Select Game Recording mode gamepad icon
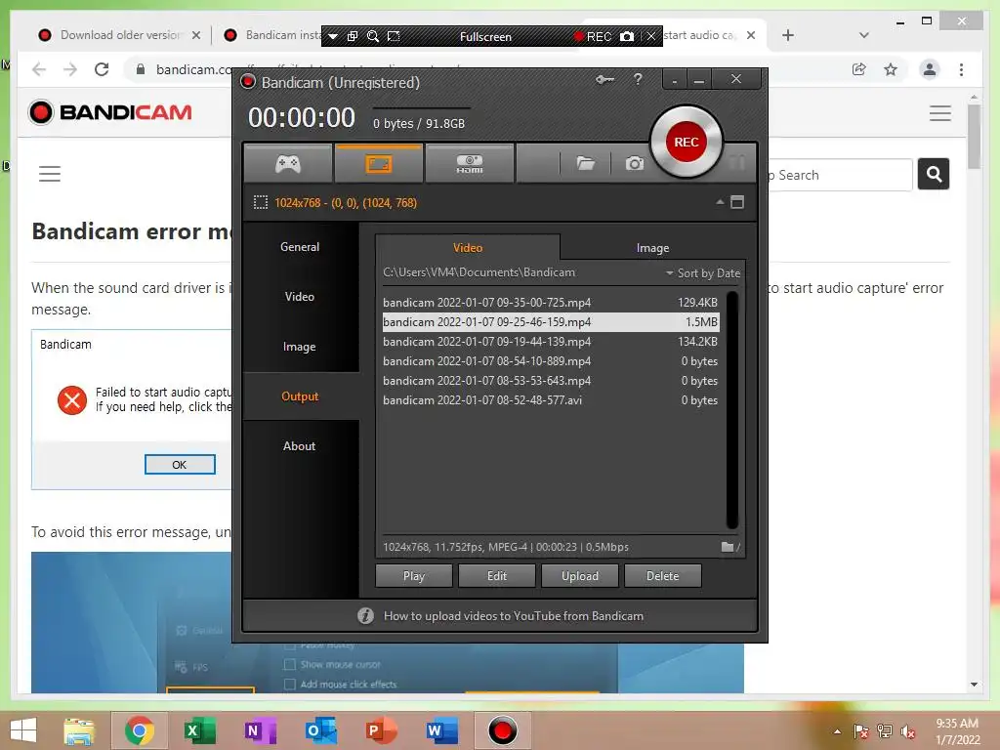This screenshot has width=1000, height=750. click(x=288, y=164)
